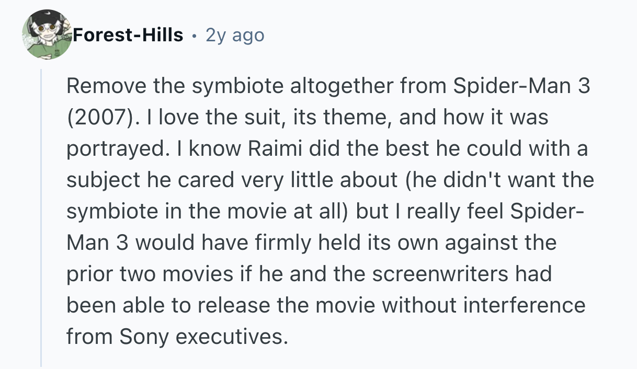Click the Forest-Hills user avatar

pyautogui.click(x=46, y=34)
